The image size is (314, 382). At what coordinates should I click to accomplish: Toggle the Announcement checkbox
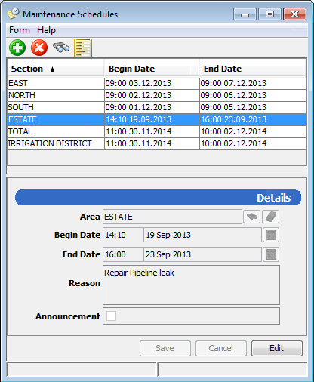point(111,316)
